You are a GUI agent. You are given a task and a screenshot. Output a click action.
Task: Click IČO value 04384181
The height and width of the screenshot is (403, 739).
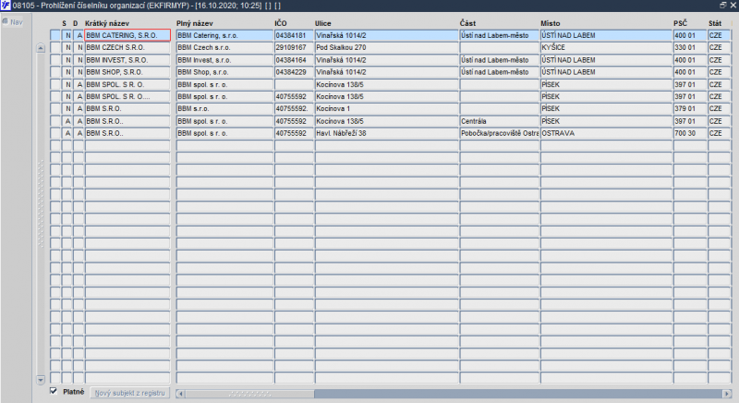[x=294, y=35]
